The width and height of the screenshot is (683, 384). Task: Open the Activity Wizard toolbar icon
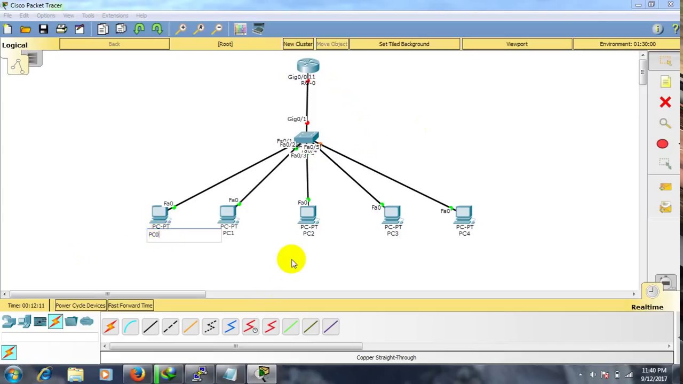(x=80, y=29)
